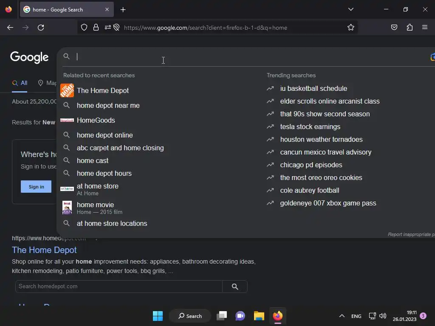The width and height of the screenshot is (435, 326).
Task: Select trending 'cole aubrey football'
Action: pos(310,191)
